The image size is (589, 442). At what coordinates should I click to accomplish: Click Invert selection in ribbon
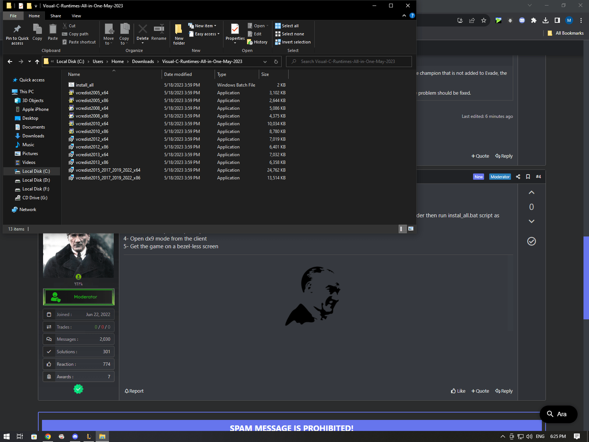pos(293,42)
